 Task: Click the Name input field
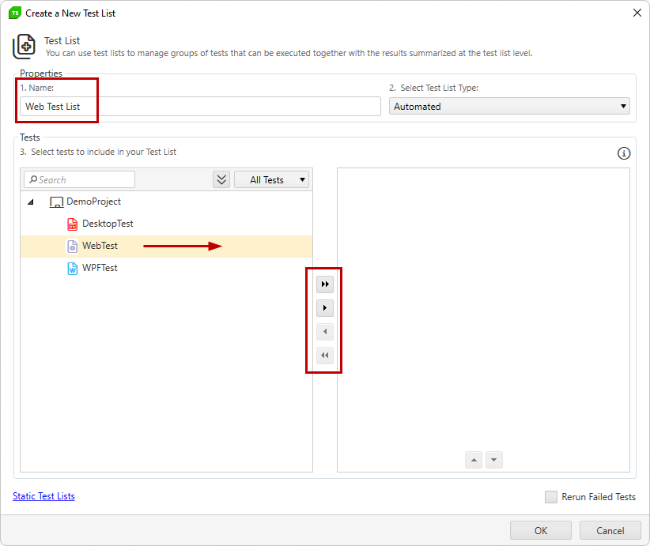click(x=200, y=107)
